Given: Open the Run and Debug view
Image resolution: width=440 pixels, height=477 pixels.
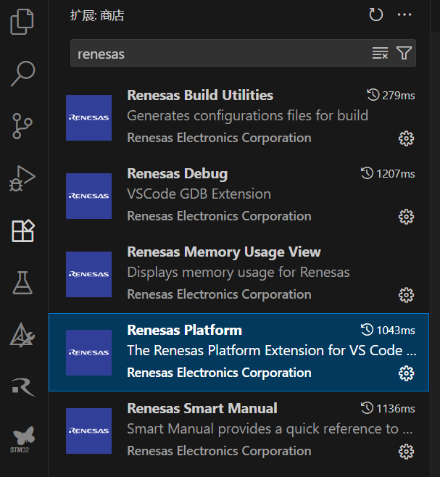Looking at the screenshot, I should pos(22,178).
